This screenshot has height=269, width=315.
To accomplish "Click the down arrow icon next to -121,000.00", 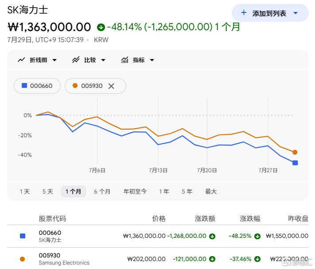I will pos(212,259).
